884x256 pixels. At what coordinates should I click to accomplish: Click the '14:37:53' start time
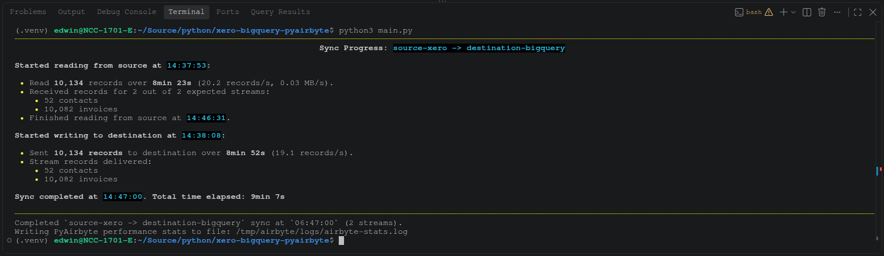[x=186, y=65]
